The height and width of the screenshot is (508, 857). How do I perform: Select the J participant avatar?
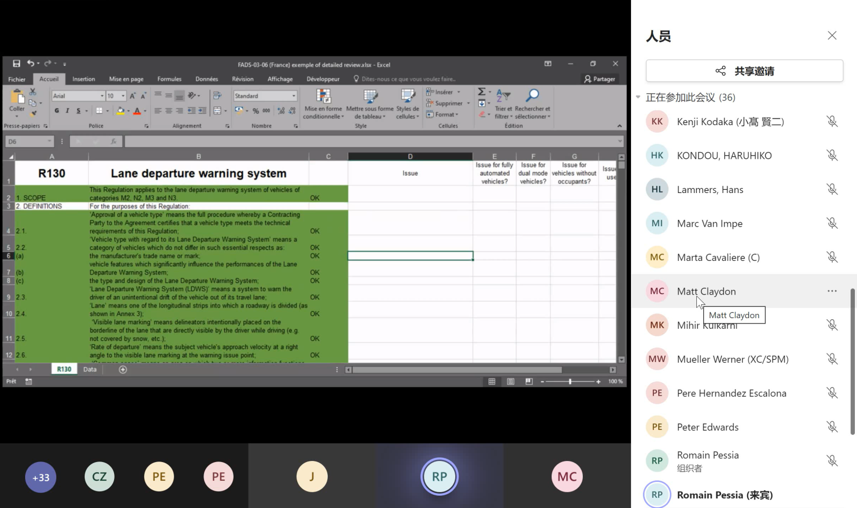[x=312, y=477]
